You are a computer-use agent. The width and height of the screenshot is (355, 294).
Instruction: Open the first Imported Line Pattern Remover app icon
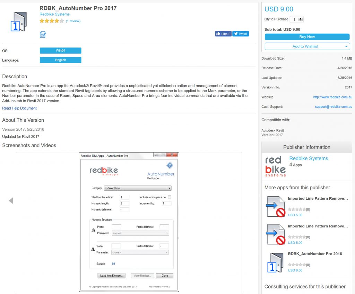click(x=275, y=207)
